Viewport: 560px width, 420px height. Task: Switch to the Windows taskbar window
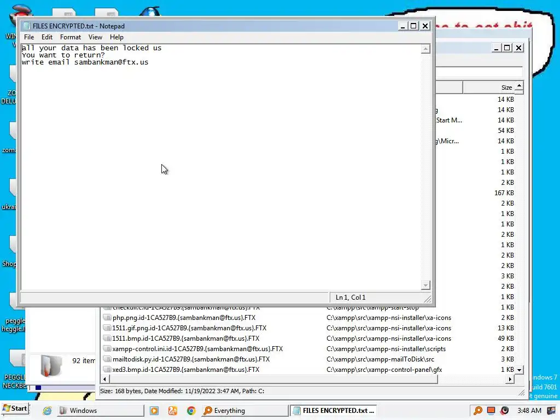point(101,411)
